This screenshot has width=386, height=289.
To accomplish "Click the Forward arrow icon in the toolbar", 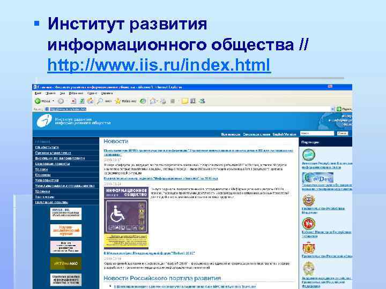I will 61,101.
